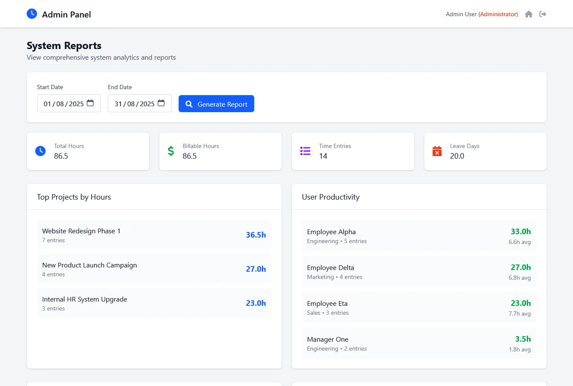Click the Admin User (Administrator) label

pos(482,14)
